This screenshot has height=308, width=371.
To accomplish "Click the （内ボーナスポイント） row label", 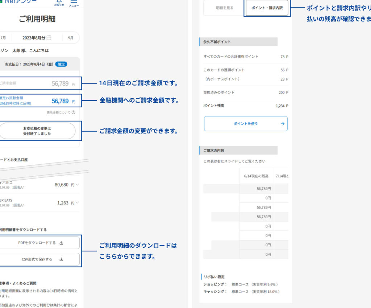I will click(x=222, y=79).
